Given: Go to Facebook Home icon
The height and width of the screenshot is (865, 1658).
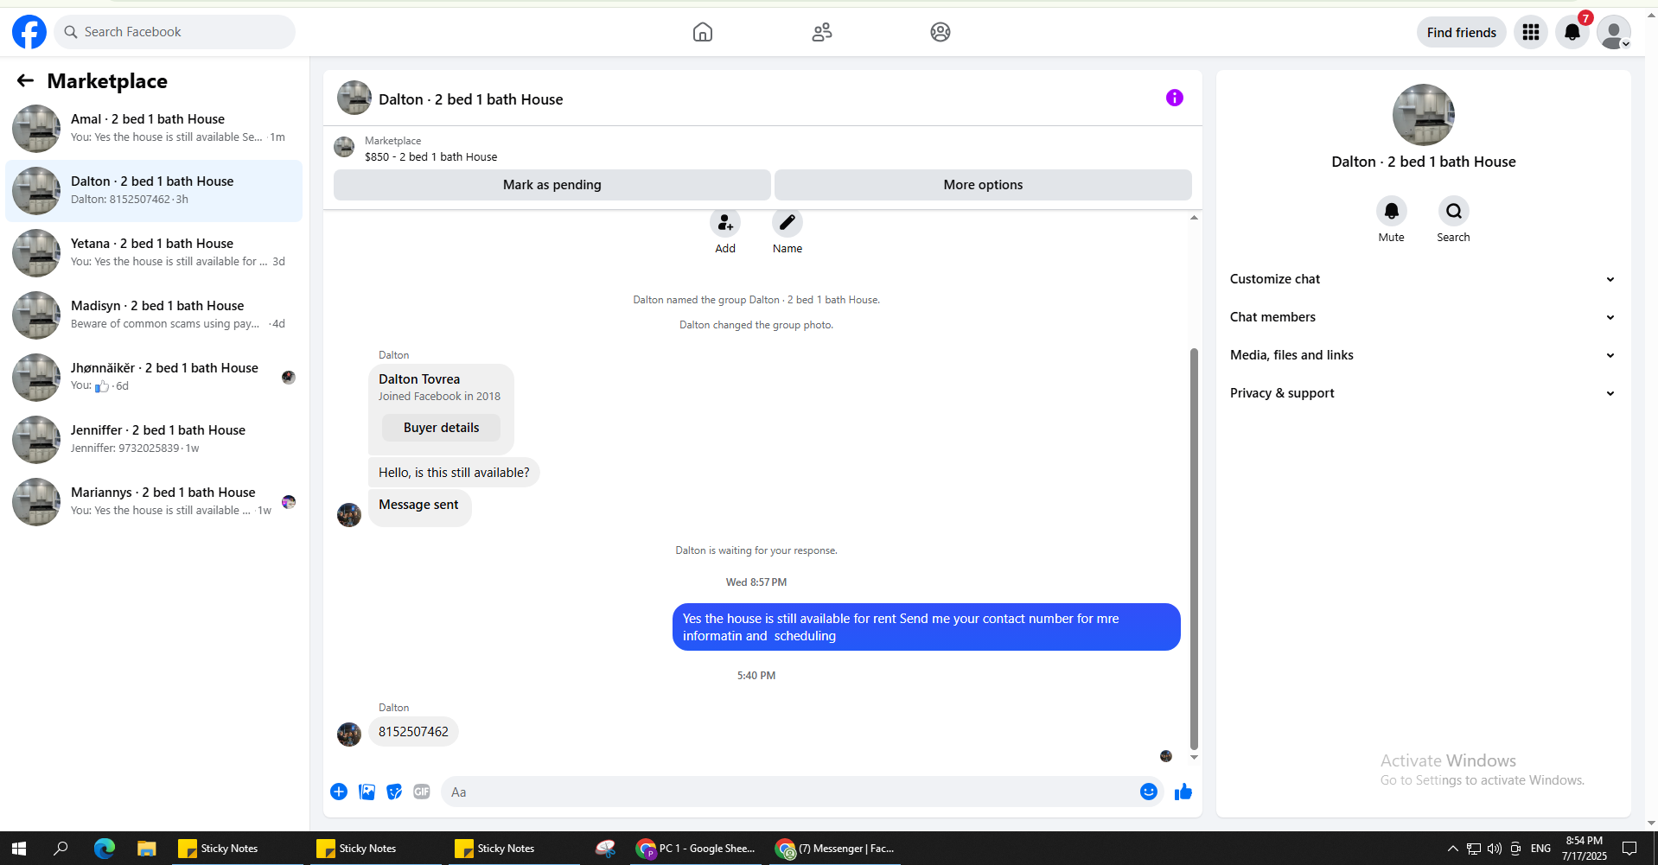Looking at the screenshot, I should click(x=703, y=32).
